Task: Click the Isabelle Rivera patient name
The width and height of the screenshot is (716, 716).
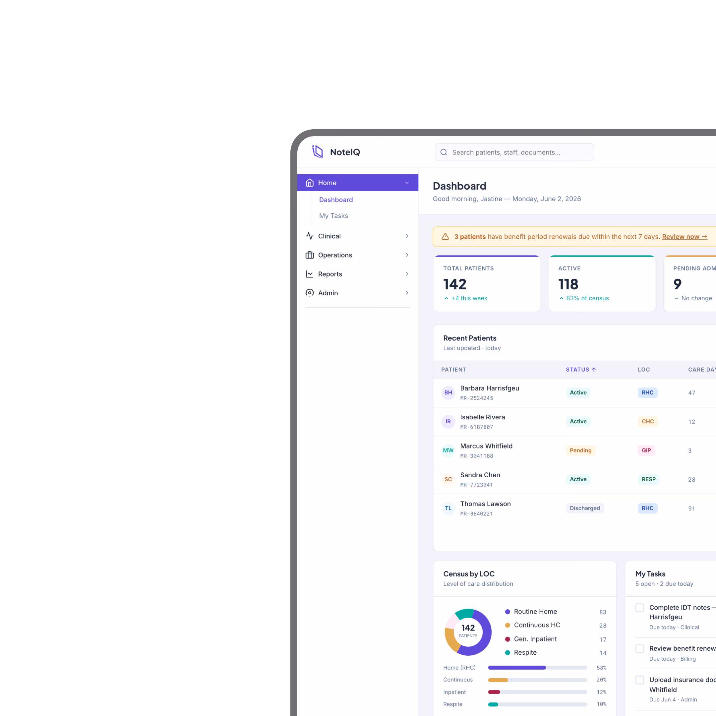Action: point(483,417)
